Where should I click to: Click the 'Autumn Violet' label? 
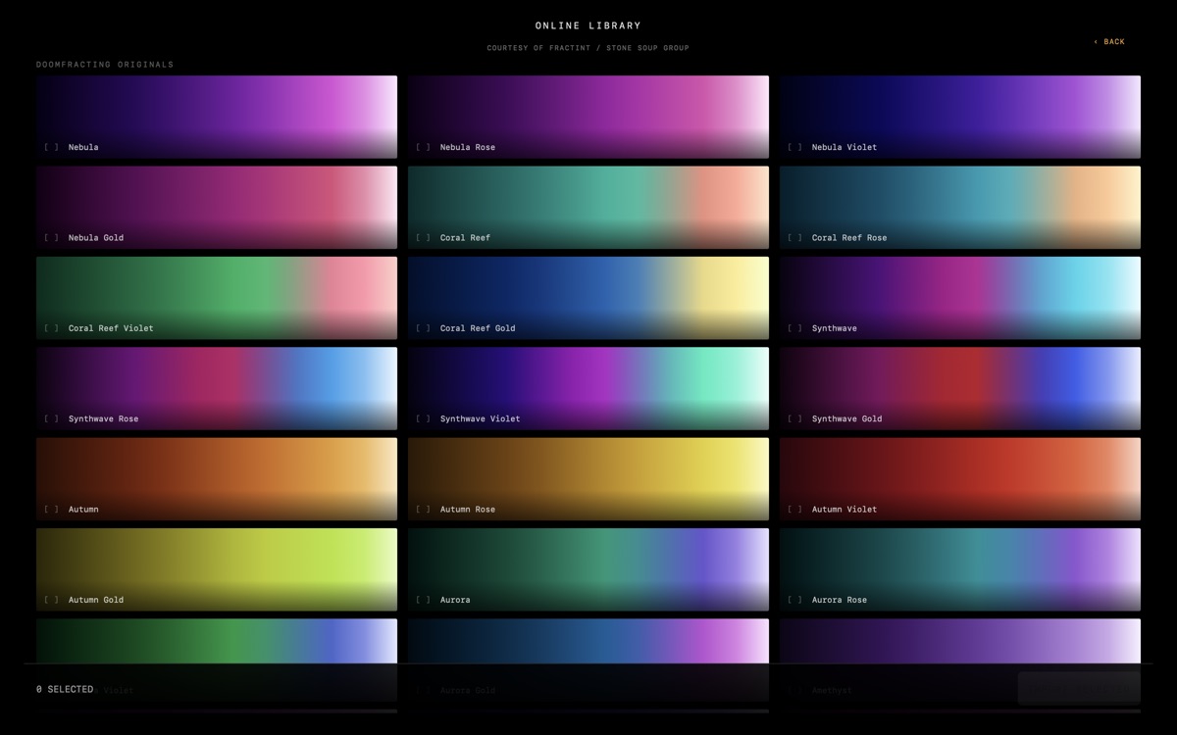(x=844, y=510)
